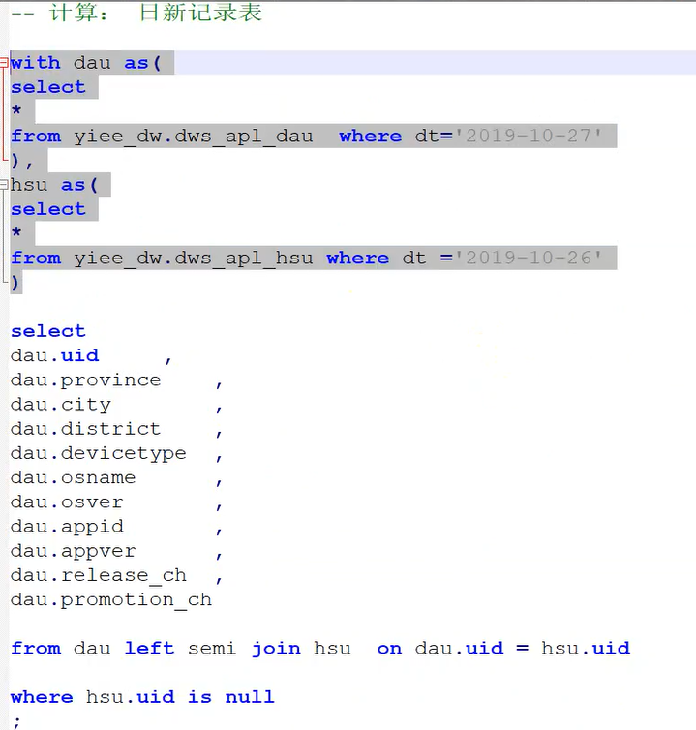Click the 'dau.province' column
This screenshot has height=730, width=696.
(x=85, y=380)
